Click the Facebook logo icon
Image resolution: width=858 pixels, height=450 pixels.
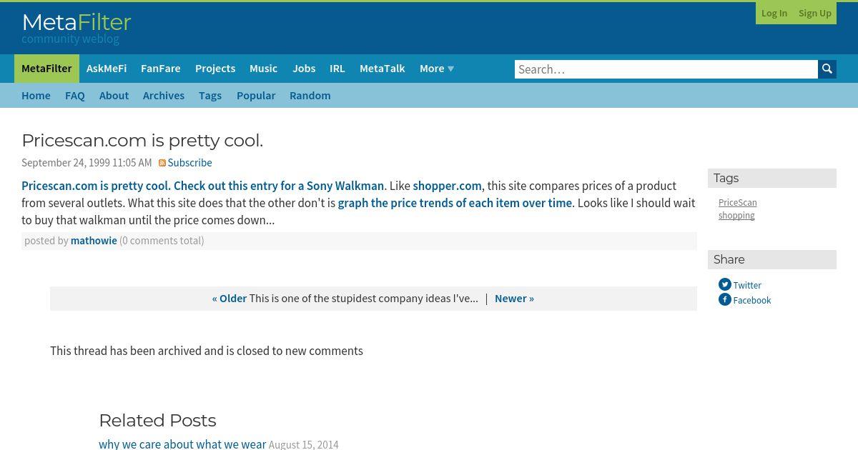coord(724,299)
